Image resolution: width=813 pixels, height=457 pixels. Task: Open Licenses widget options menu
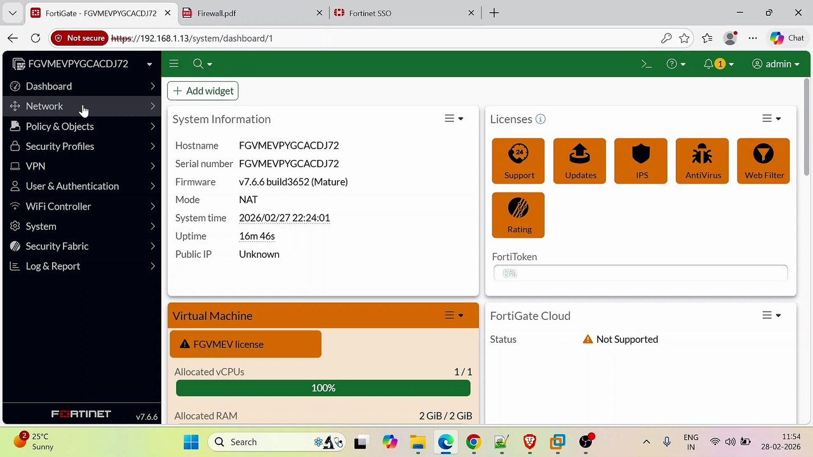point(771,119)
